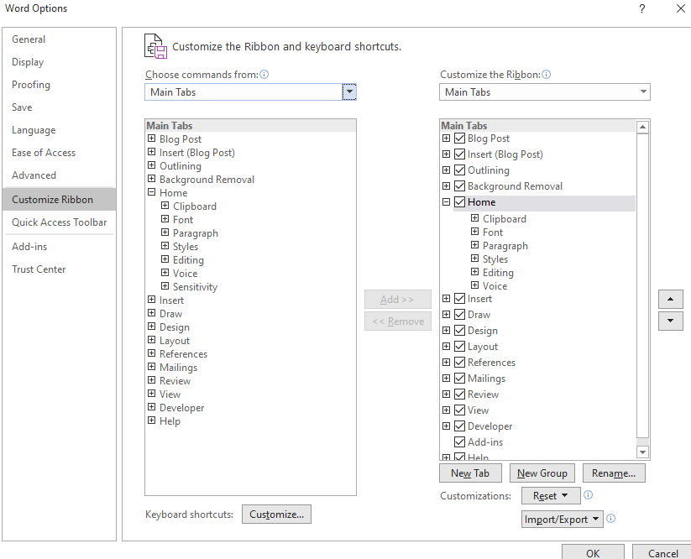The height and width of the screenshot is (559, 691).
Task: Click the info icon next to Reset
Action: 588,495
